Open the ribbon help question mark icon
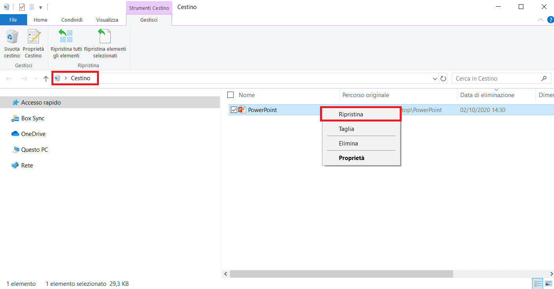554x289 pixels. 550,20
